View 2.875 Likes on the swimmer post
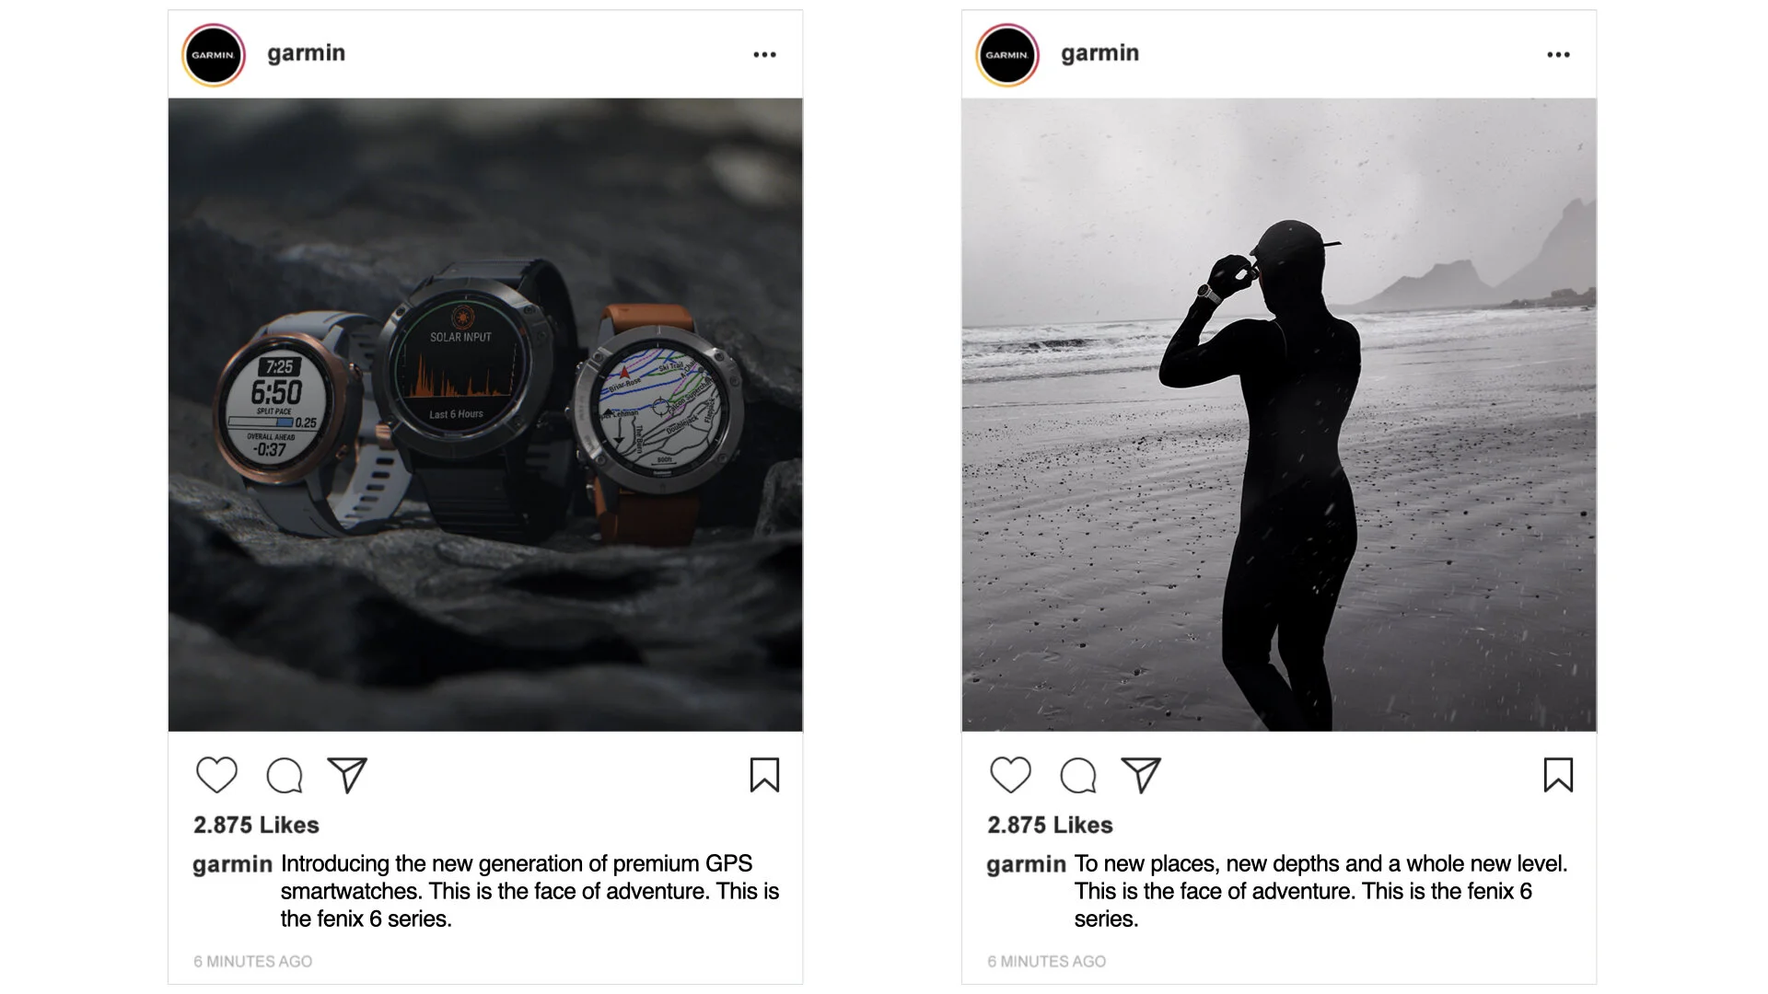 click(1050, 825)
